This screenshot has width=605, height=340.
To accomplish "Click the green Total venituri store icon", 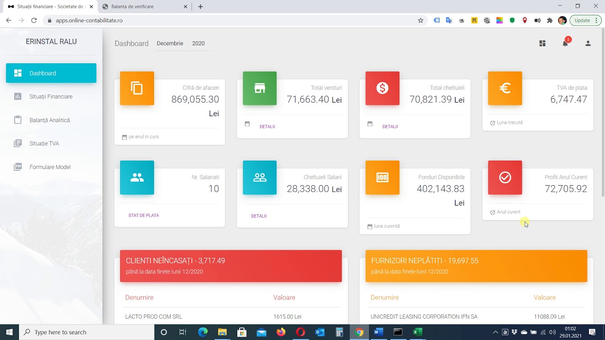I will (x=259, y=88).
